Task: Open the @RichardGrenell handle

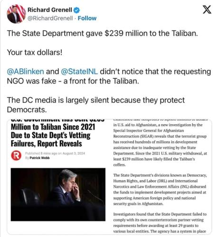Action: (x=50, y=18)
